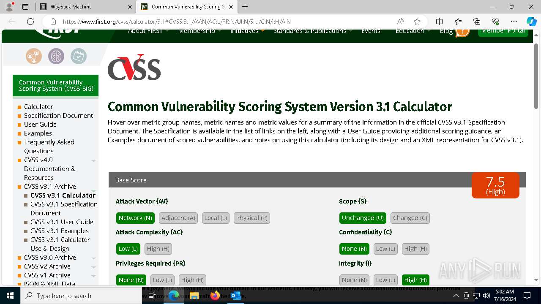Open the User Guide sidebar link
The width and height of the screenshot is (541, 304).
tap(40, 124)
